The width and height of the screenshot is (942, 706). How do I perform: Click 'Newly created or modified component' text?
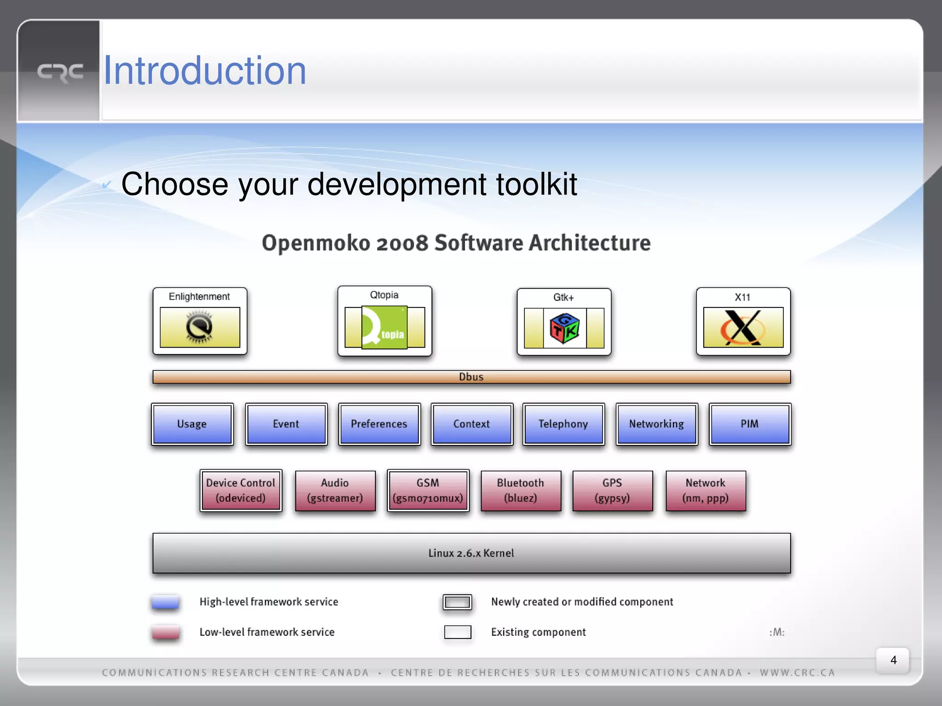point(582,602)
